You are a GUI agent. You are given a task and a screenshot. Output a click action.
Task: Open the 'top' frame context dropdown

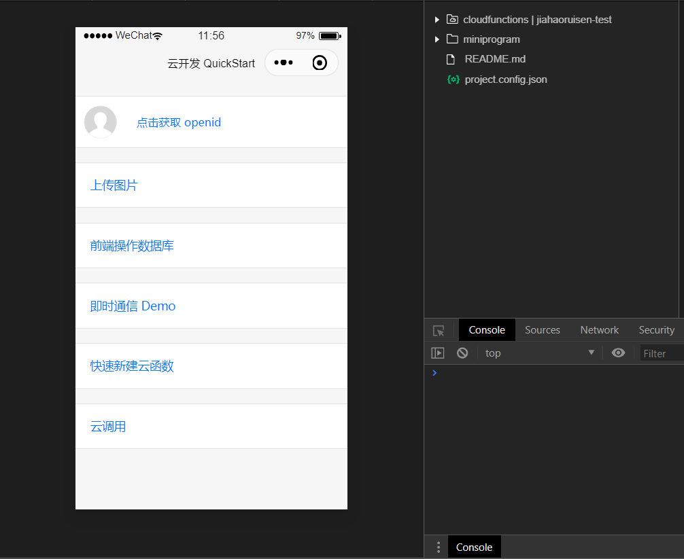(x=537, y=353)
